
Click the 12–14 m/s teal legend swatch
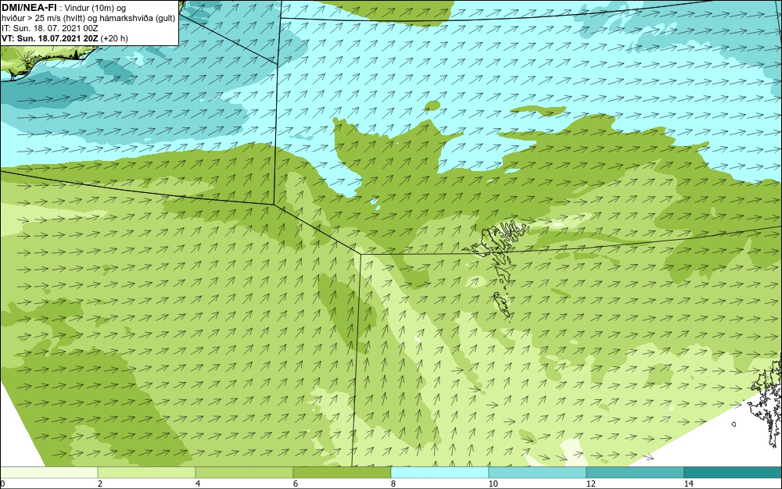pos(635,473)
